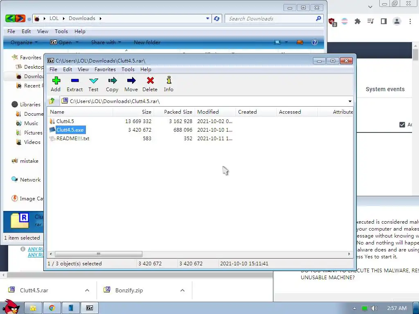Open the Explorer Edit menu
This screenshot has height=314, width=419.
click(26, 31)
